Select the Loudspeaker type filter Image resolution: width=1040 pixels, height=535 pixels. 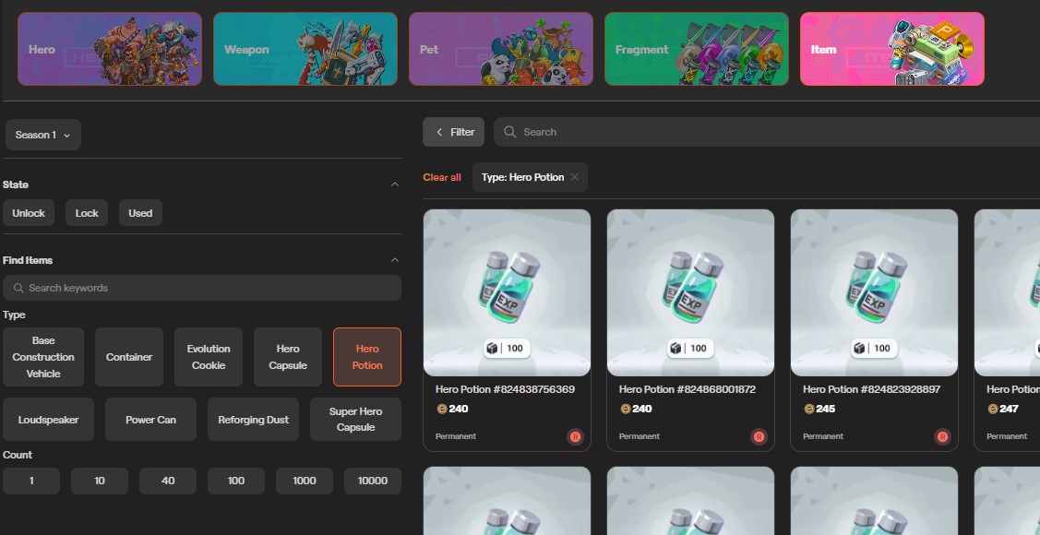click(x=48, y=420)
